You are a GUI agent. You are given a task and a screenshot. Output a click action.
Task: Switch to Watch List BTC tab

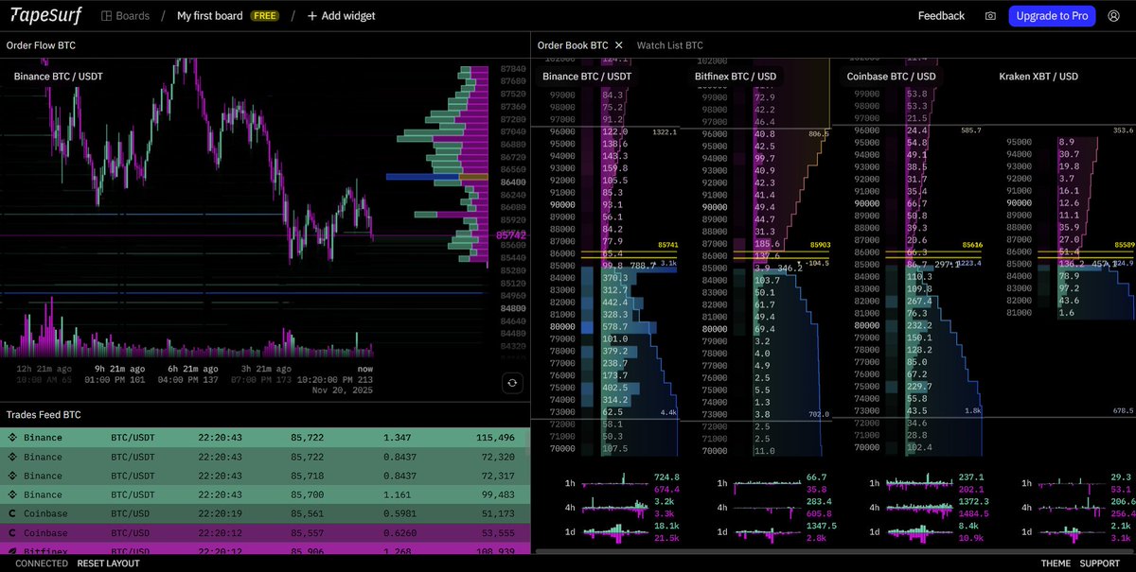pyautogui.click(x=669, y=44)
